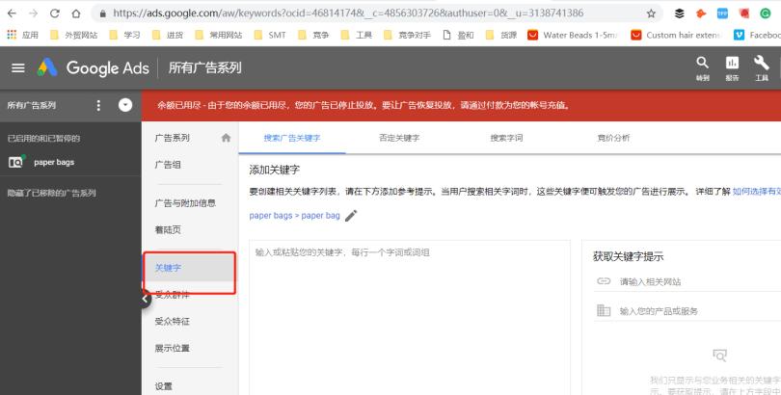Open the green circle Grammarly extension
The image size is (781, 395).
tap(765, 13)
